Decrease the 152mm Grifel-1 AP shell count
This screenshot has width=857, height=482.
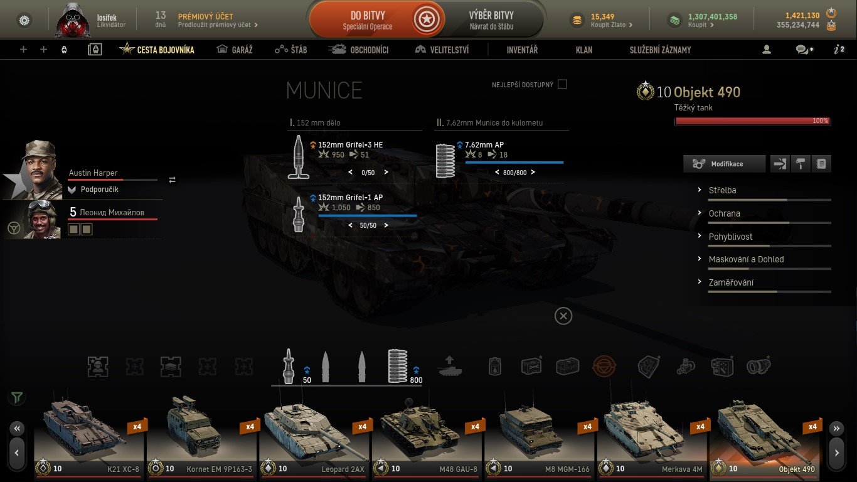(351, 225)
